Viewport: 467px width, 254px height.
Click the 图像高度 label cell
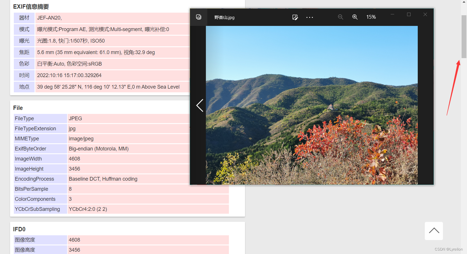click(40, 250)
